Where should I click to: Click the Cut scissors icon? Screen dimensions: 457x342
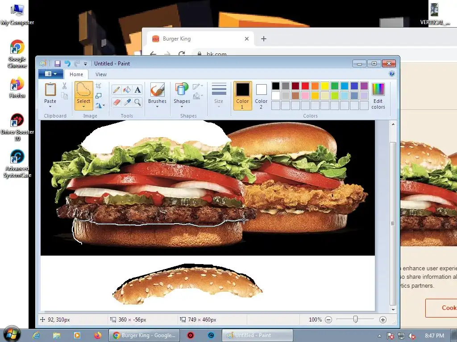point(64,86)
